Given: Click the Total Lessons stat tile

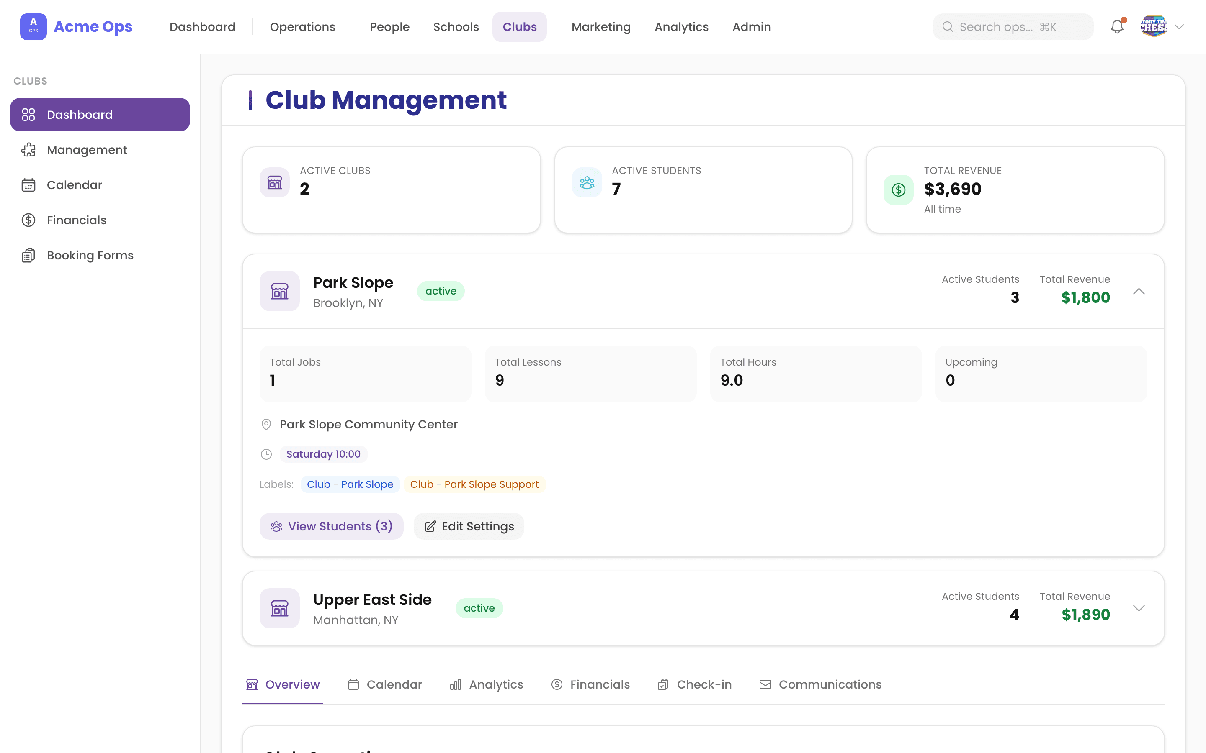Looking at the screenshot, I should pyautogui.click(x=590, y=374).
